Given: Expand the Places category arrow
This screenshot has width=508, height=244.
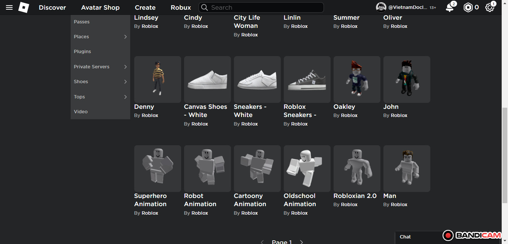Looking at the screenshot, I should click(x=125, y=37).
